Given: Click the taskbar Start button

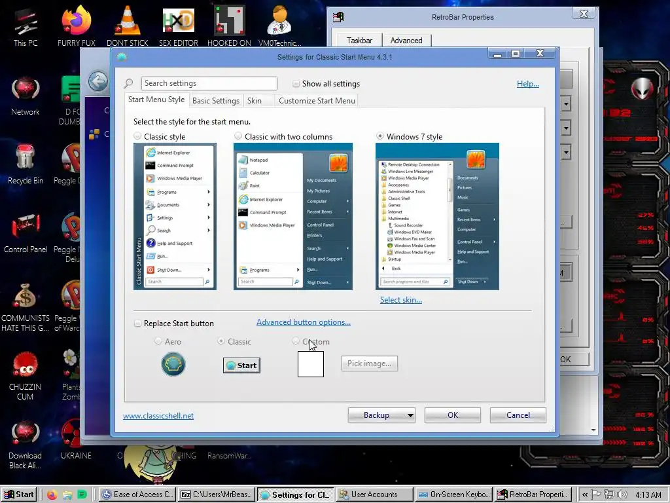Looking at the screenshot, I should coord(19,494).
